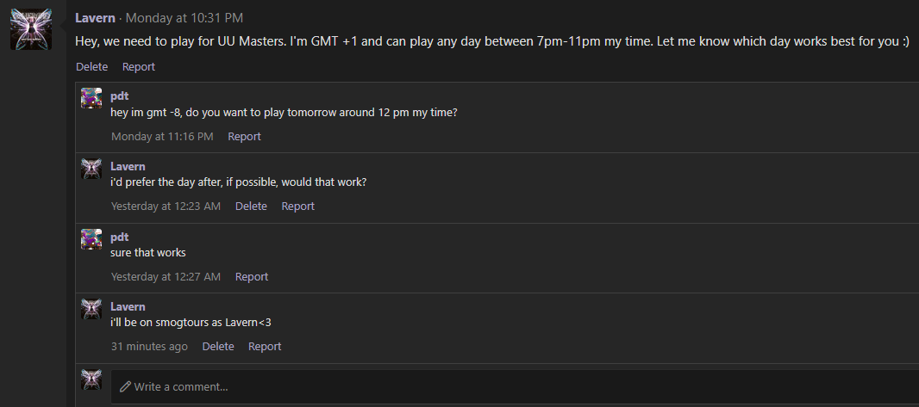Report pdt's comment posted Monday at 11:16 PM
The width and height of the screenshot is (919, 407).
click(x=244, y=136)
